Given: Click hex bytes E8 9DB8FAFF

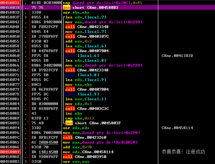Looking at the screenshot, I should 45,157.
